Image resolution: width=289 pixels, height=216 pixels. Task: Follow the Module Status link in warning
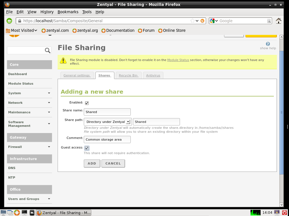(178, 60)
